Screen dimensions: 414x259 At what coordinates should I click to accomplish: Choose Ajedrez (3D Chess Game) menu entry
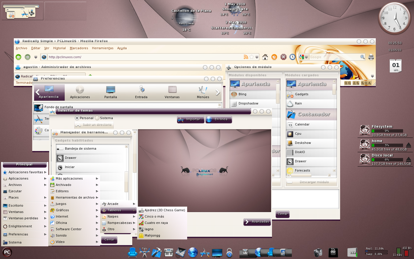tap(162, 210)
